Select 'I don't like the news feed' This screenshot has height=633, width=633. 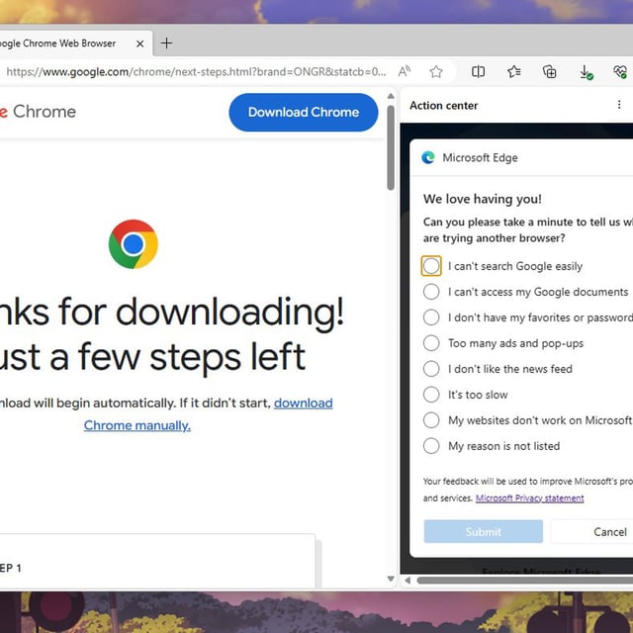point(431,369)
